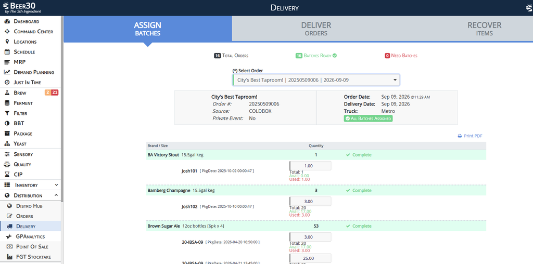This screenshot has height=264, width=533.
Task: Click Complete status for Bamberg Champagne
Action: point(359,190)
